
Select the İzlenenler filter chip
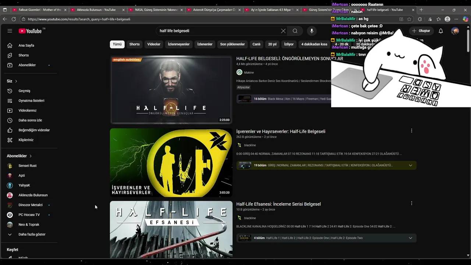(205, 44)
